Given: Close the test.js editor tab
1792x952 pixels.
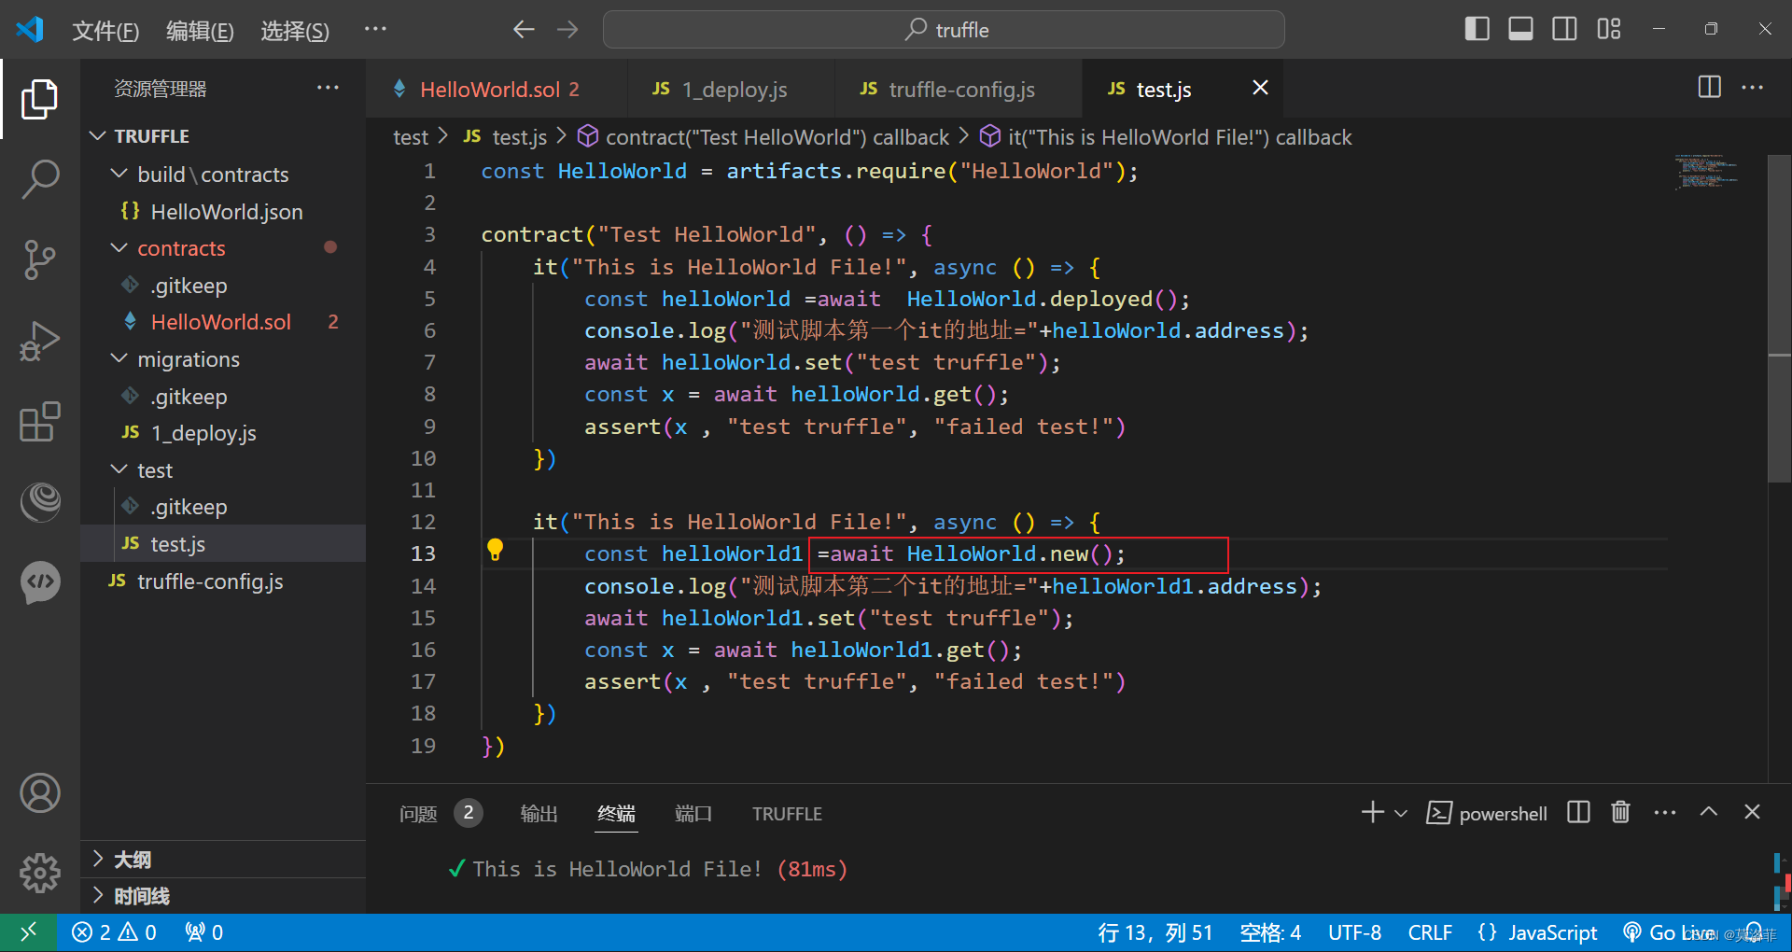Looking at the screenshot, I should [x=1260, y=88].
